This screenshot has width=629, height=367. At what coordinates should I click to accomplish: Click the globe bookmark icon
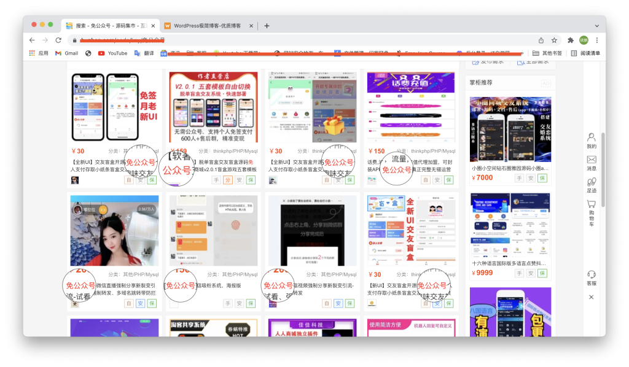[x=88, y=53]
